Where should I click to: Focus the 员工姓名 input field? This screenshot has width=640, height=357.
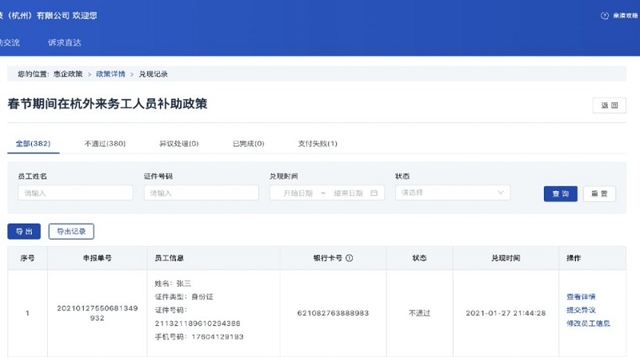click(x=75, y=192)
